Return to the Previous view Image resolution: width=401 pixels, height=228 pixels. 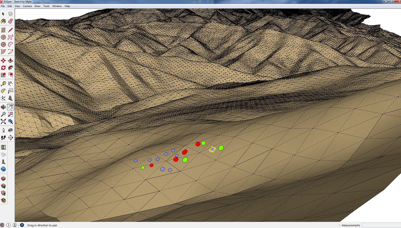pos(11,122)
